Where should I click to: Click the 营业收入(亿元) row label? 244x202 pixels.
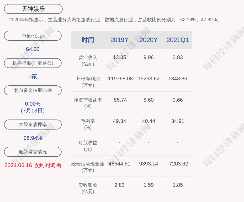point(88,60)
